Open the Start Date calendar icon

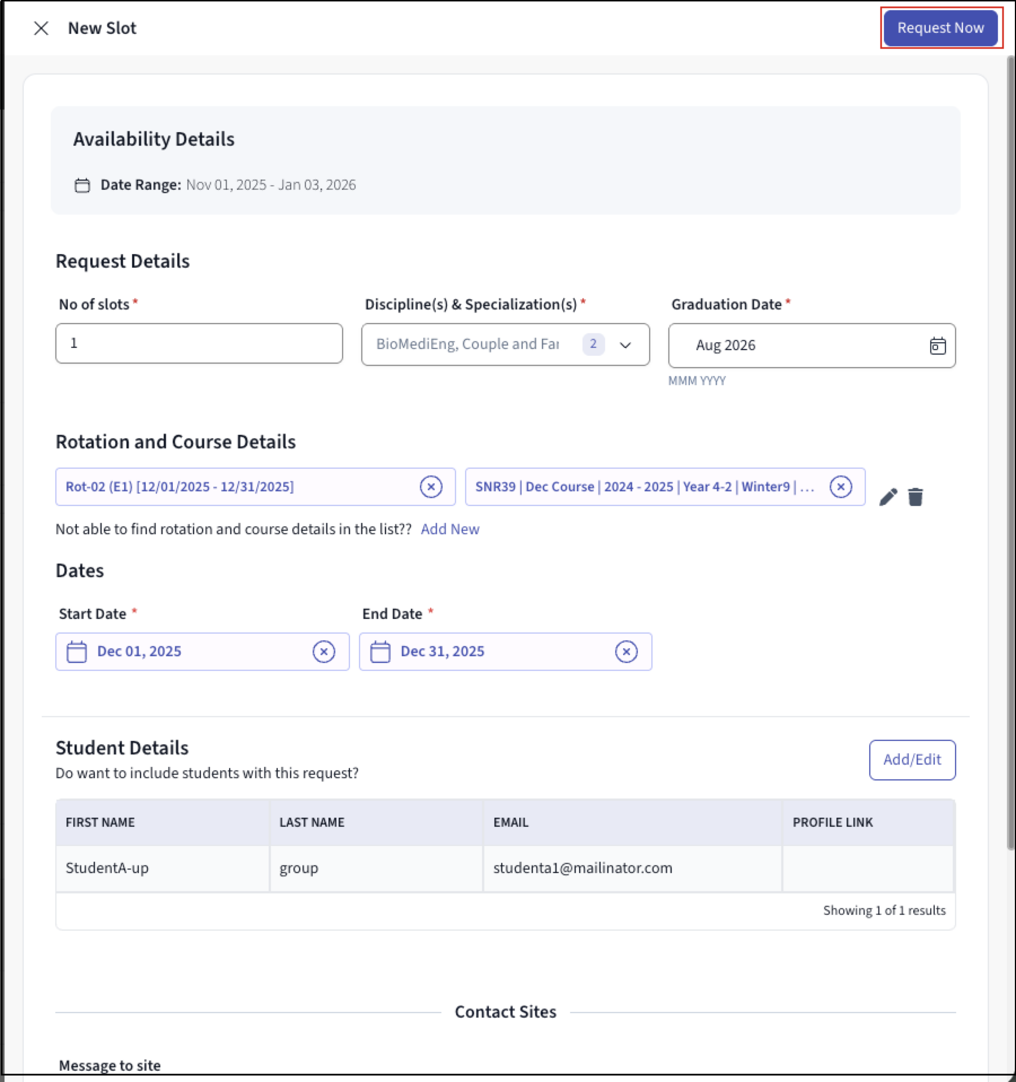[x=77, y=652]
